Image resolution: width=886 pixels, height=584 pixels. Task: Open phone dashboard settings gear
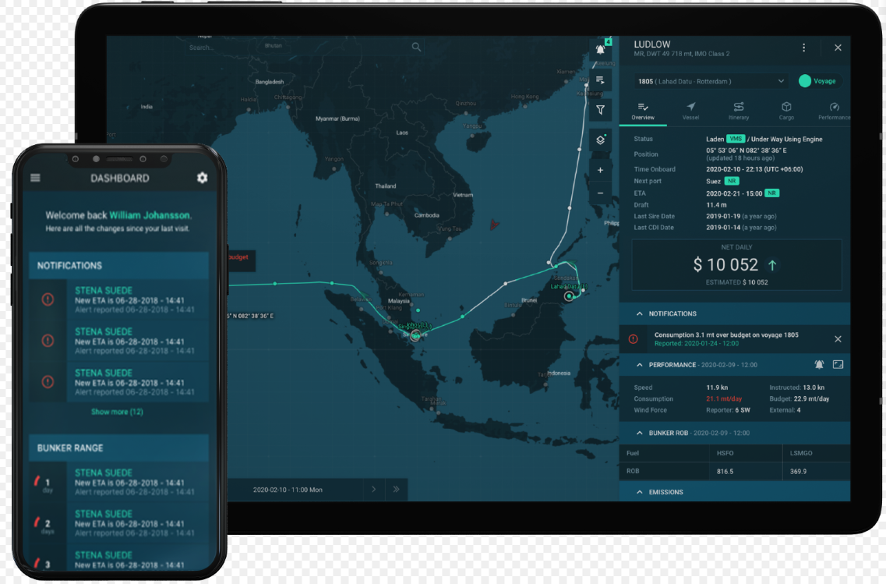click(202, 178)
